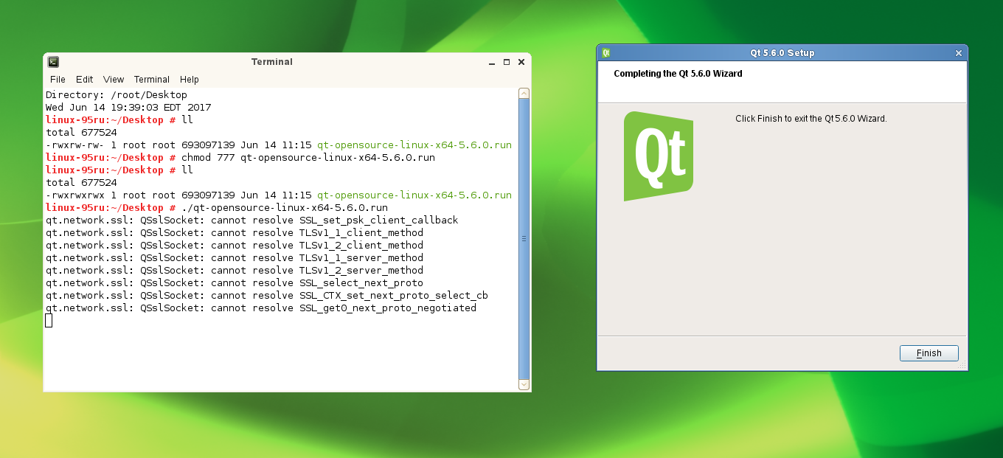
Task: Click the './qt-opensource-linux-x64-5.6.0.run' command line
Action: [x=217, y=208]
